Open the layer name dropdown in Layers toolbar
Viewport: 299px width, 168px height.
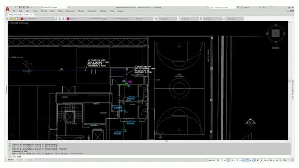[38, 19]
